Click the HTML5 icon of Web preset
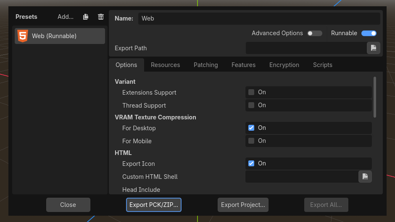 click(23, 36)
